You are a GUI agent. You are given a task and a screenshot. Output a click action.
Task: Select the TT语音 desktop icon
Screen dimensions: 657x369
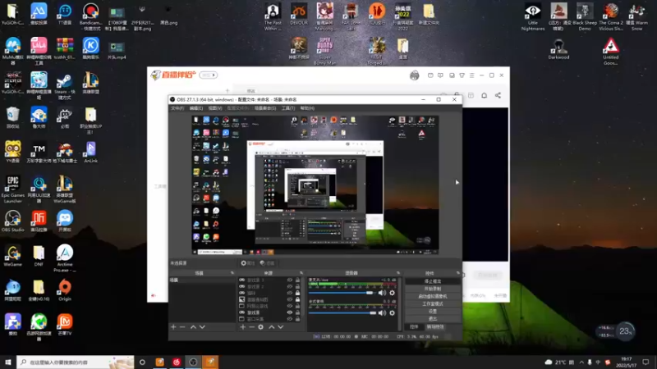65,14
